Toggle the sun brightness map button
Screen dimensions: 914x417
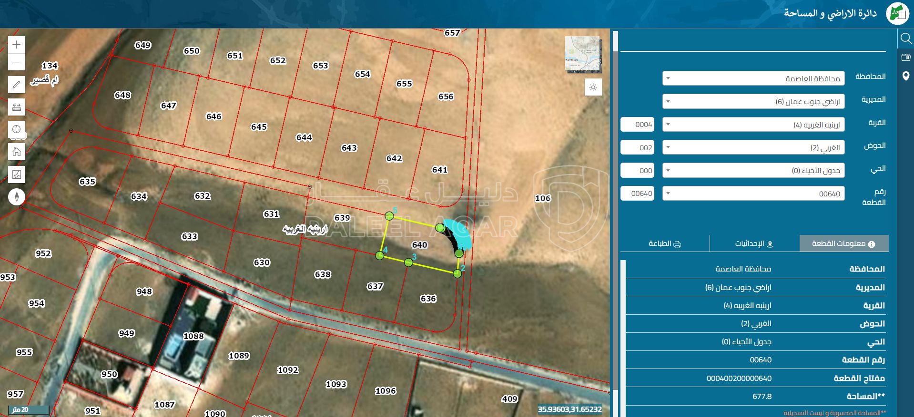tap(593, 87)
